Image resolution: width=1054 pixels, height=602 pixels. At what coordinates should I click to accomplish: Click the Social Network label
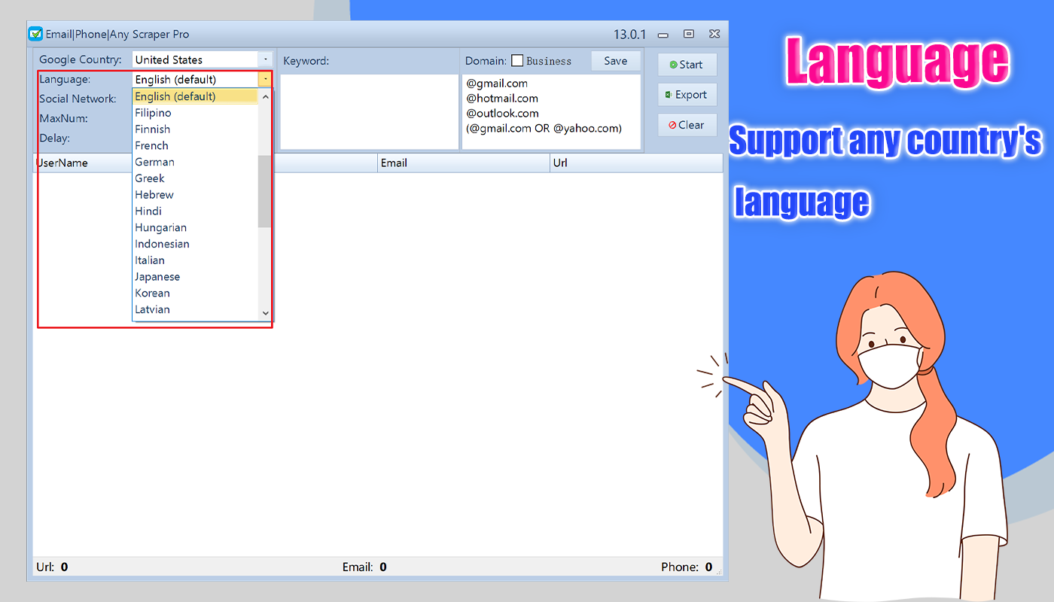click(x=78, y=99)
